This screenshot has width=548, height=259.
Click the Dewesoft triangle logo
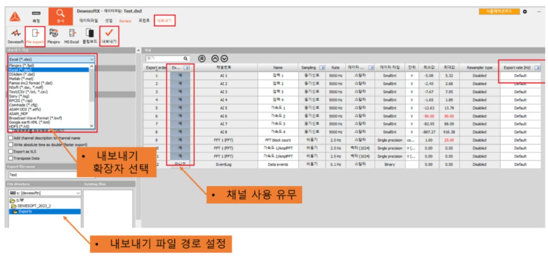[15, 16]
